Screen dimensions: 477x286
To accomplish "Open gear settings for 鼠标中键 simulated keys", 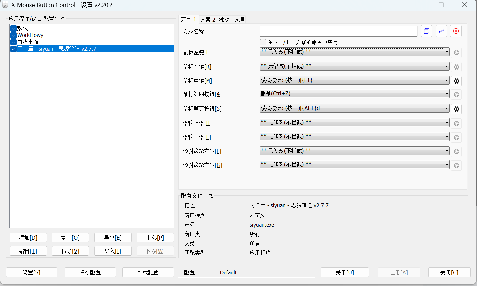I will [456, 81].
